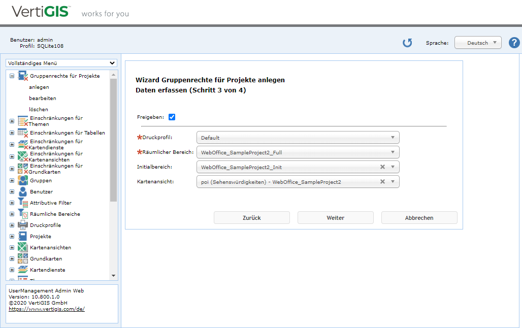Click the Projekte icon in the sidebar
This screenshot has width=522, height=328.
point(22,237)
